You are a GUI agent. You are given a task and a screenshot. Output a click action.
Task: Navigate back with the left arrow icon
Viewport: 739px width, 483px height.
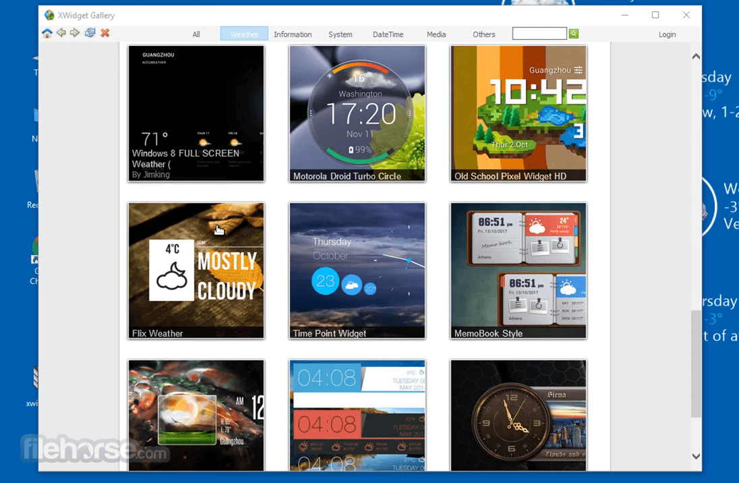point(61,32)
